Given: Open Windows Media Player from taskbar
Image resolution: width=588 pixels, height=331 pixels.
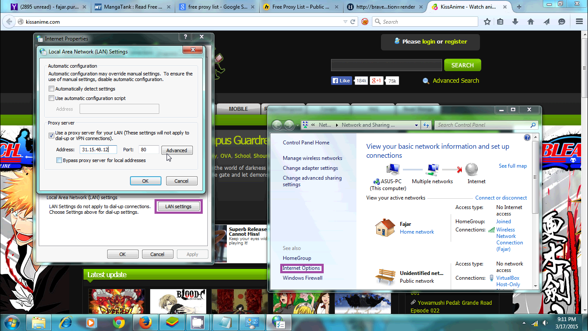Looking at the screenshot, I should 92,322.
